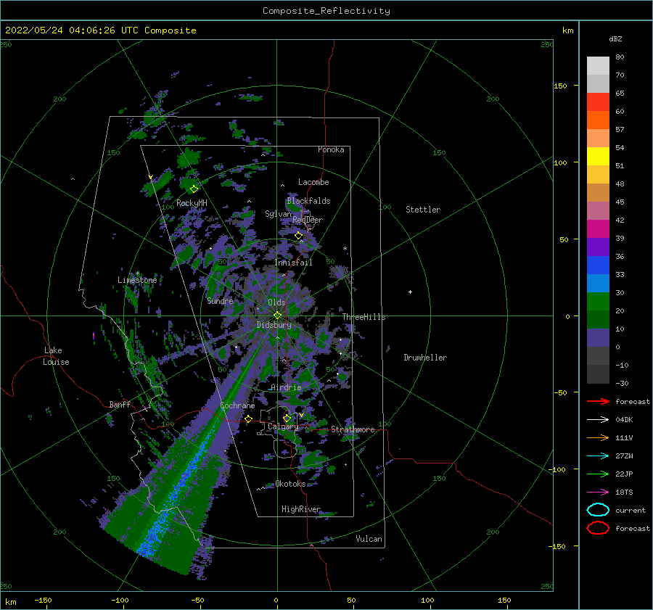653x610 pixels.
Task: Click the Okotoks city label
Action: (291, 484)
